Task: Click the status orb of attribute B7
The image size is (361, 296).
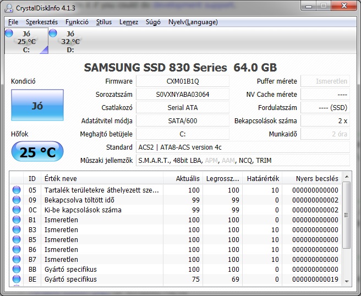Action: click(17, 259)
